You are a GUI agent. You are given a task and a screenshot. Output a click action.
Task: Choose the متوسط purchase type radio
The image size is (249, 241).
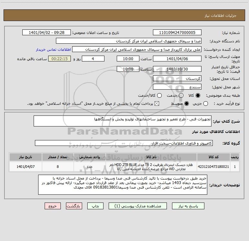click(x=187, y=104)
